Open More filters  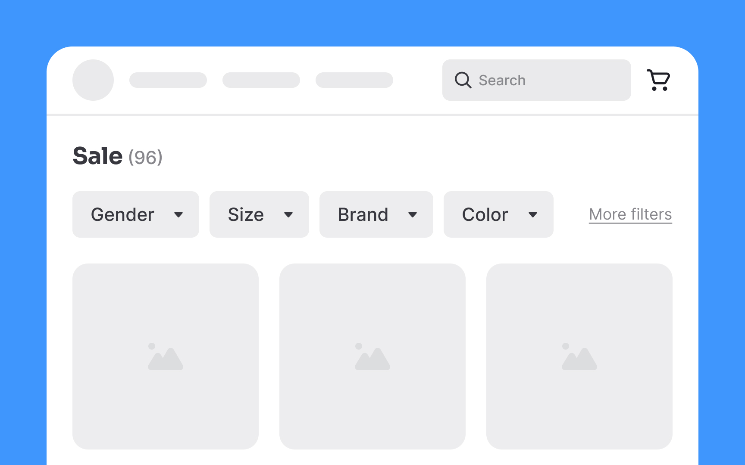pyautogui.click(x=630, y=214)
